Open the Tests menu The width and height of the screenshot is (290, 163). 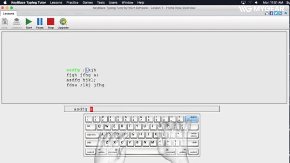(x=101, y=3)
